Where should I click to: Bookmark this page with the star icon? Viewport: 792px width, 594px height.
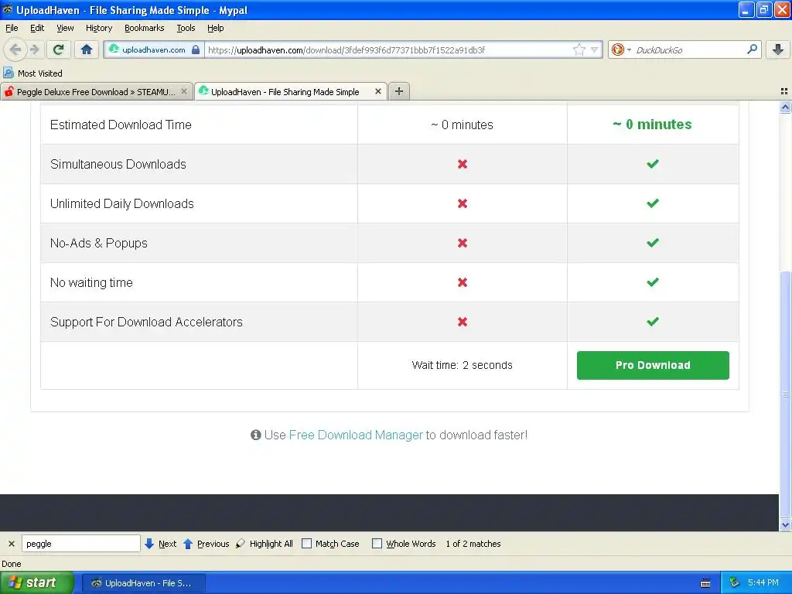coord(579,49)
